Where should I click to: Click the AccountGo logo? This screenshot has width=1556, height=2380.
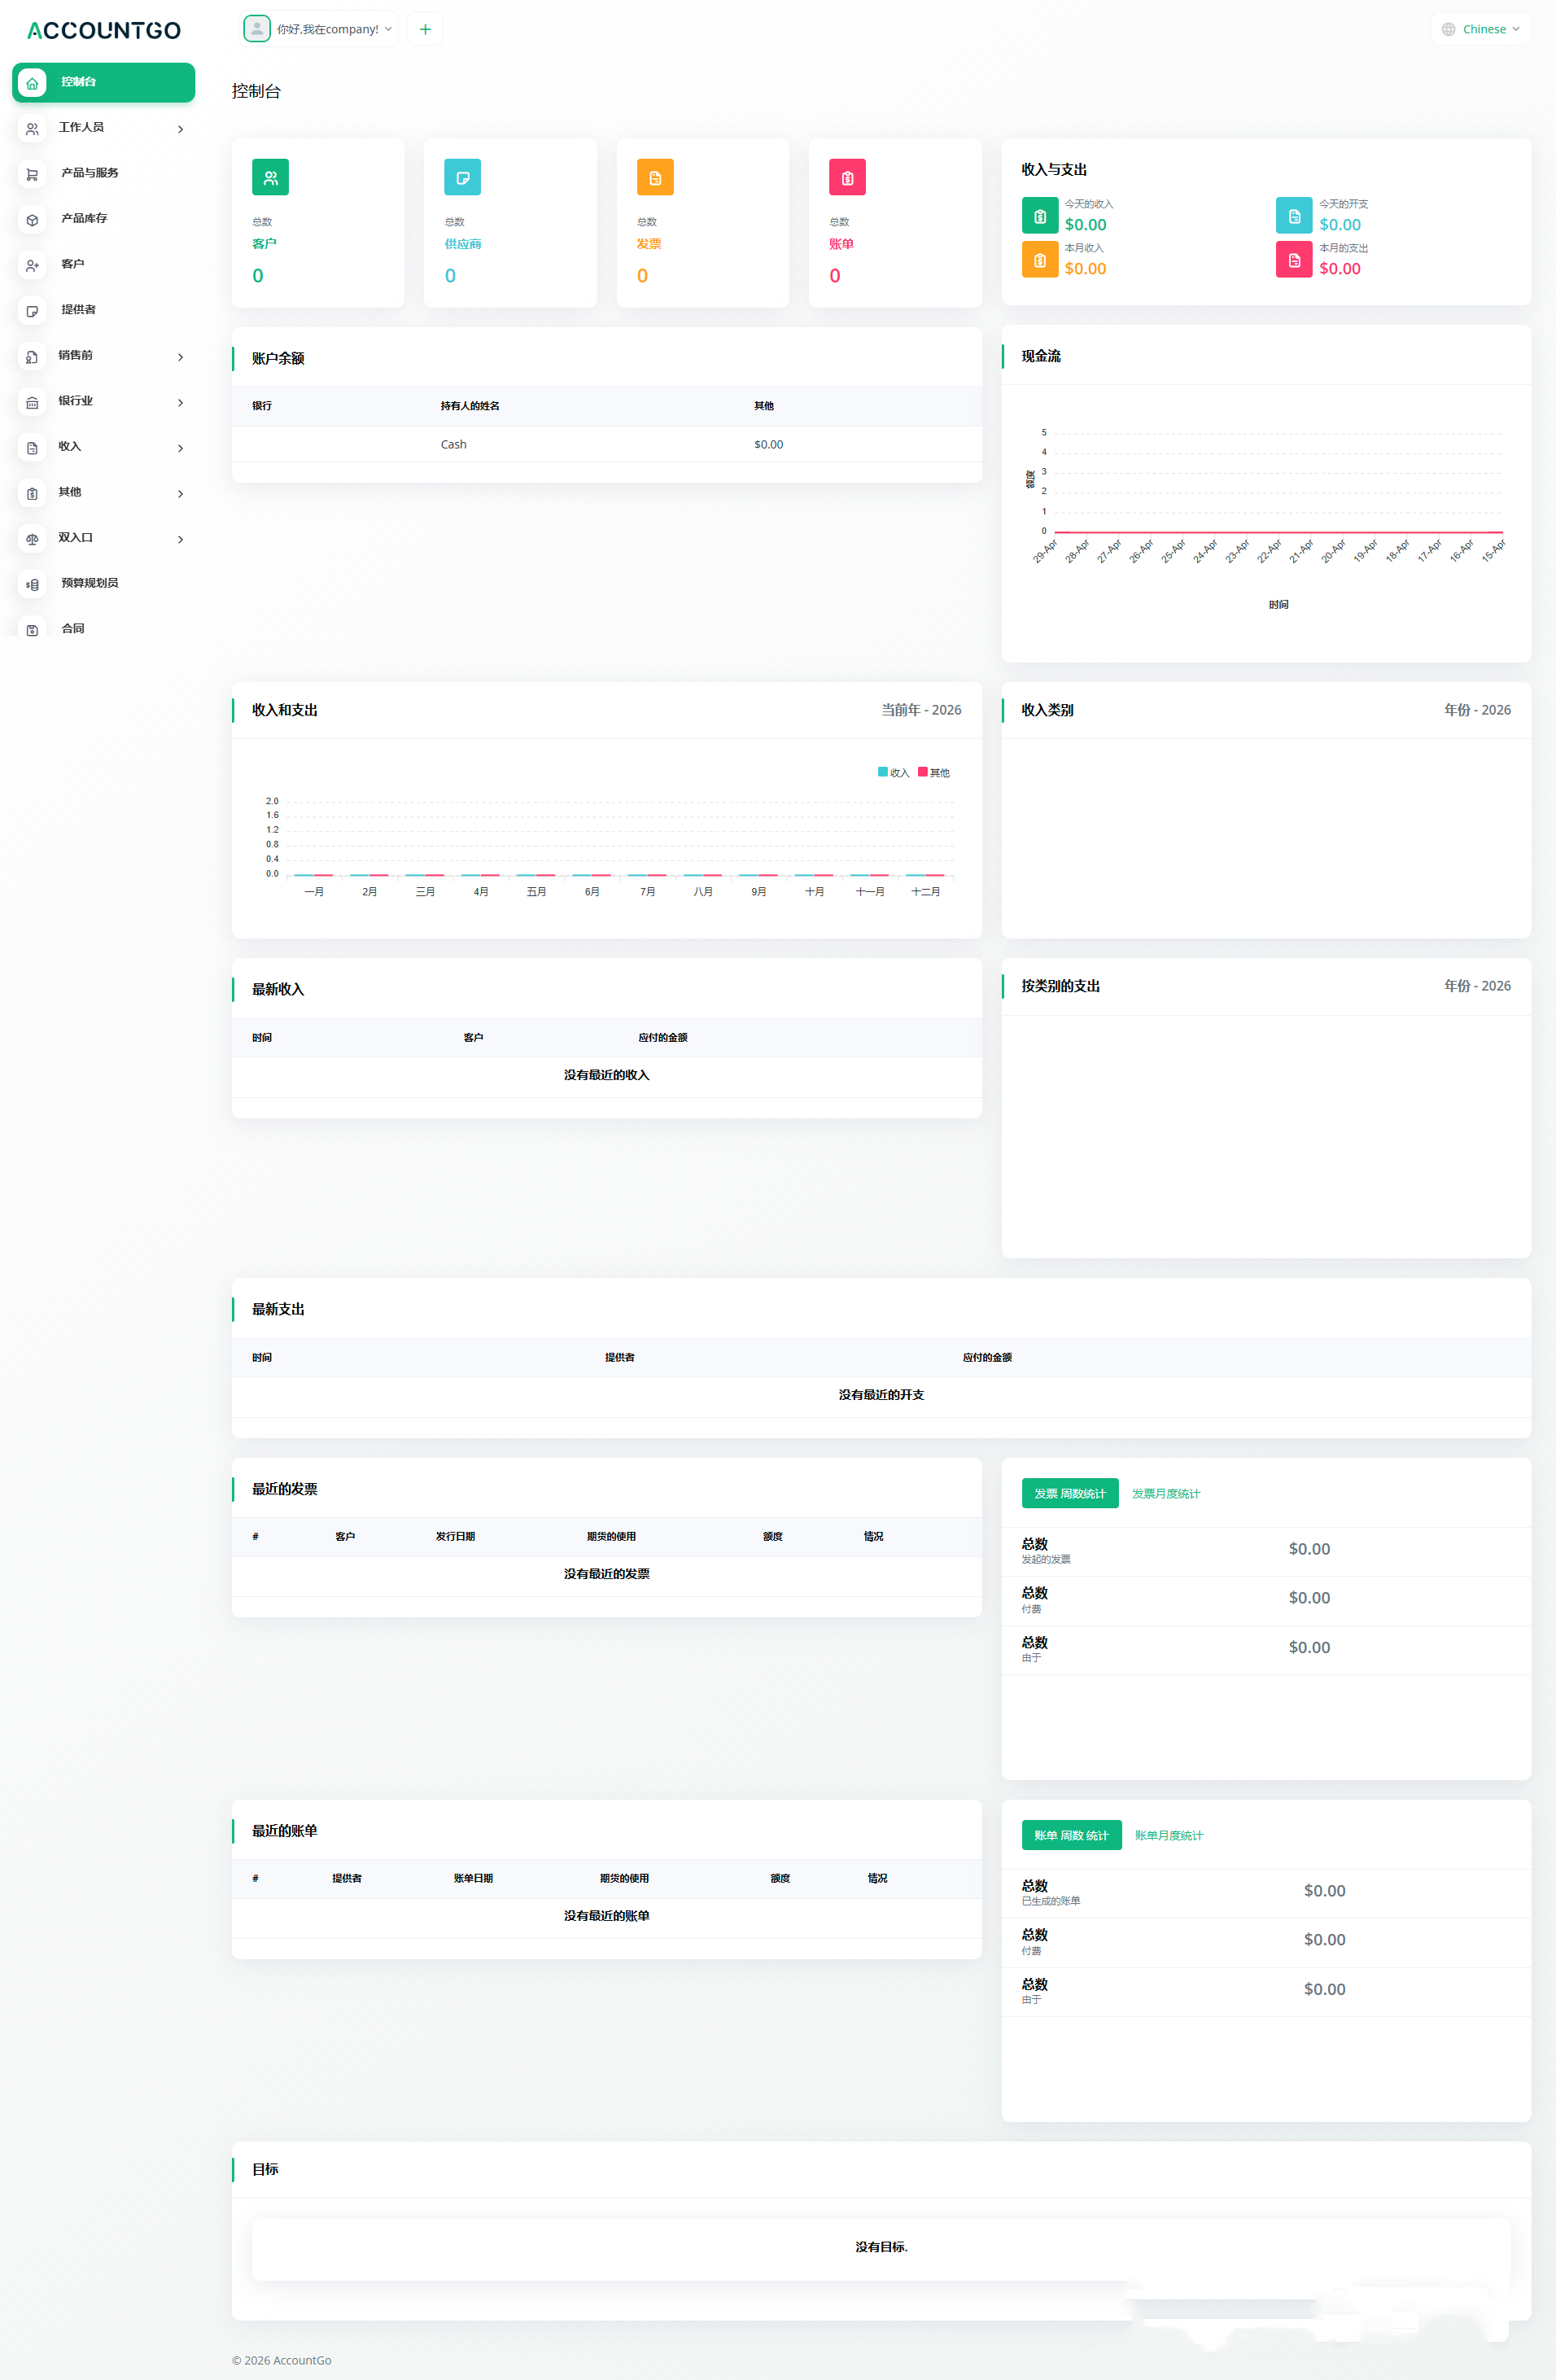click(x=104, y=31)
